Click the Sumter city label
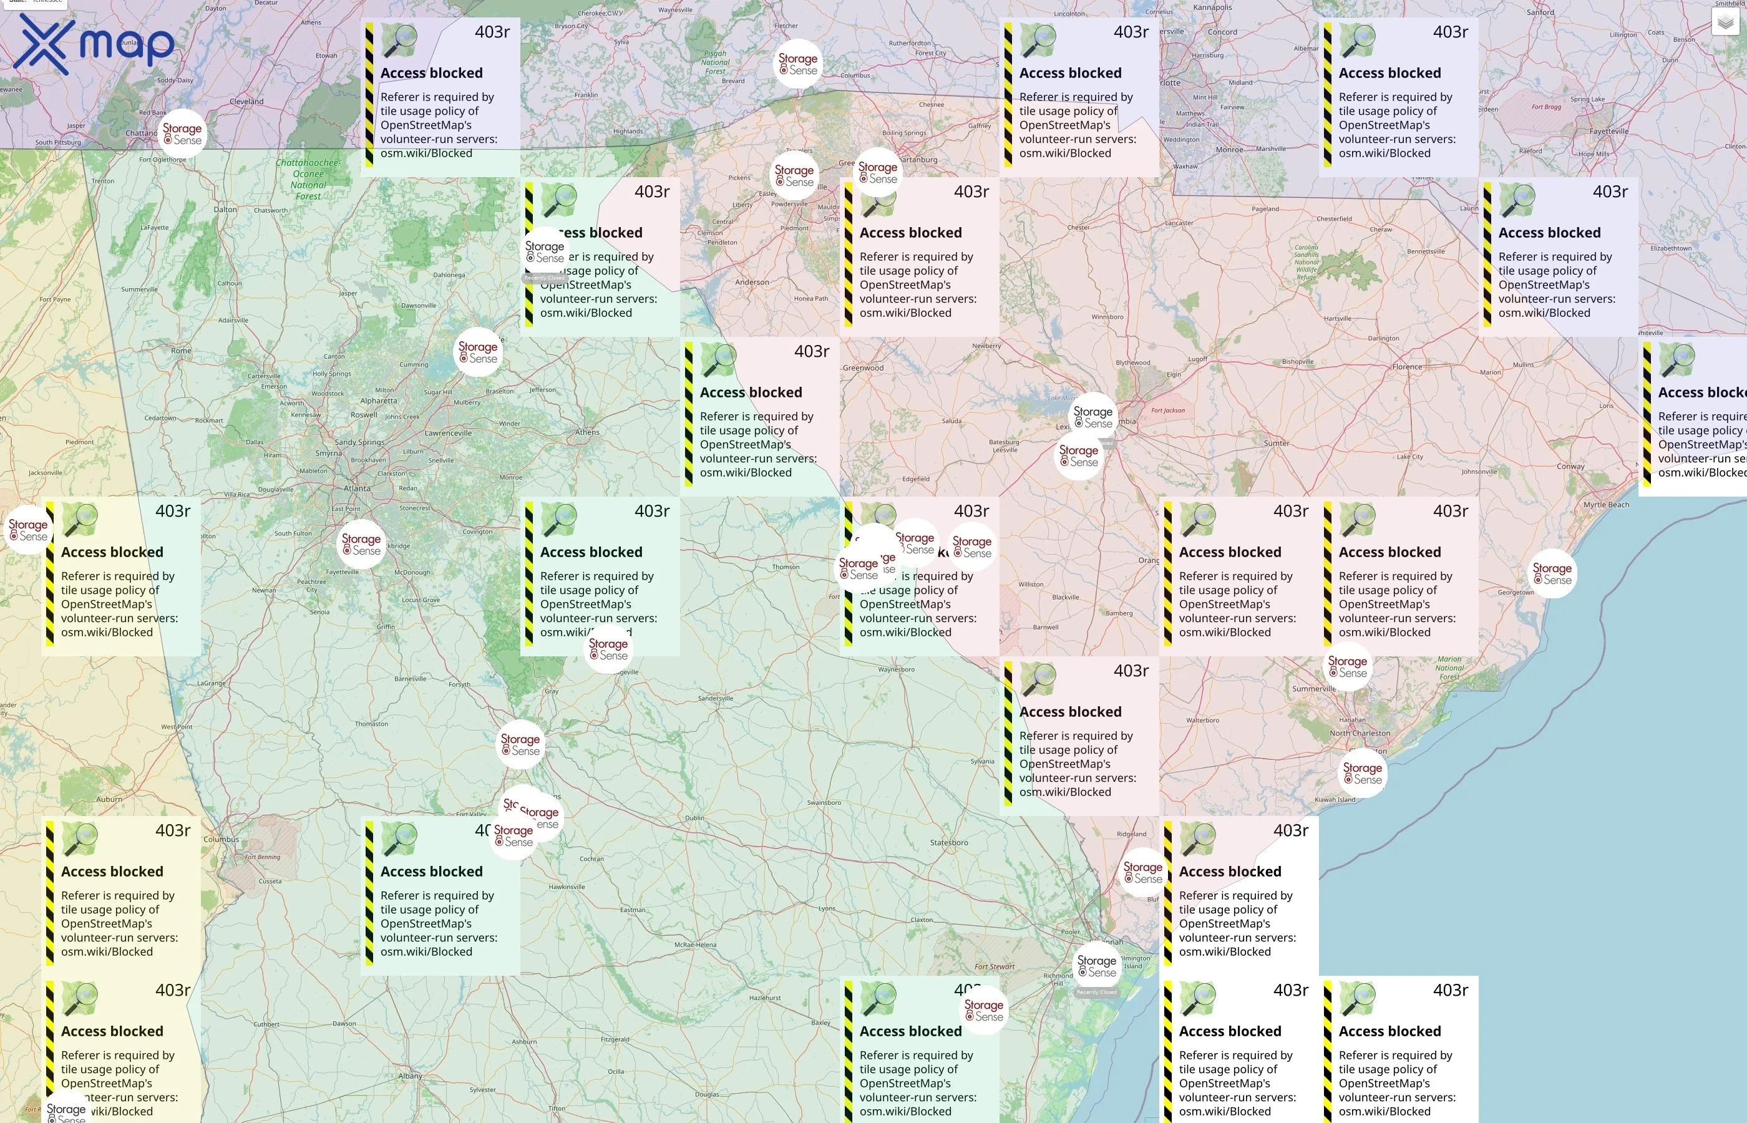The width and height of the screenshot is (1747, 1123). click(1277, 444)
